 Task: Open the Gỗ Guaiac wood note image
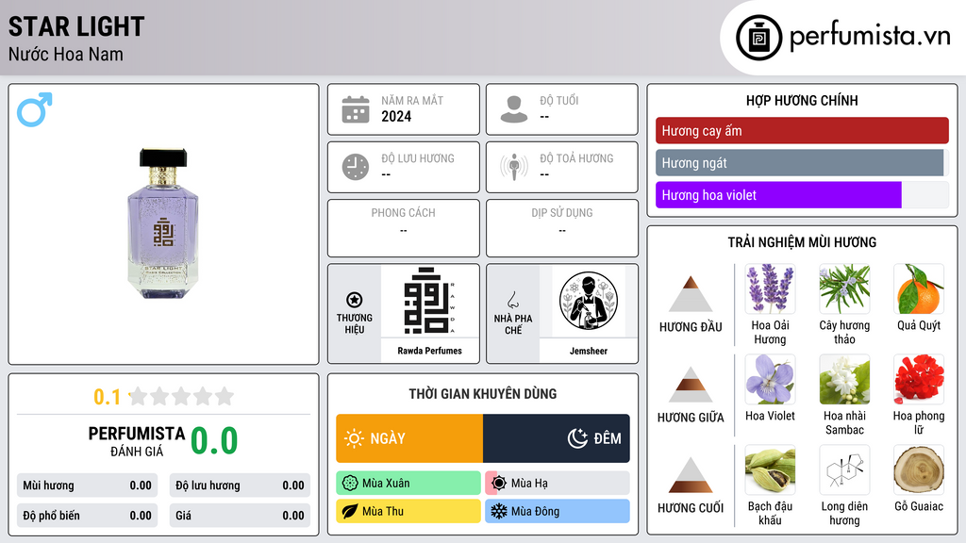point(919,470)
